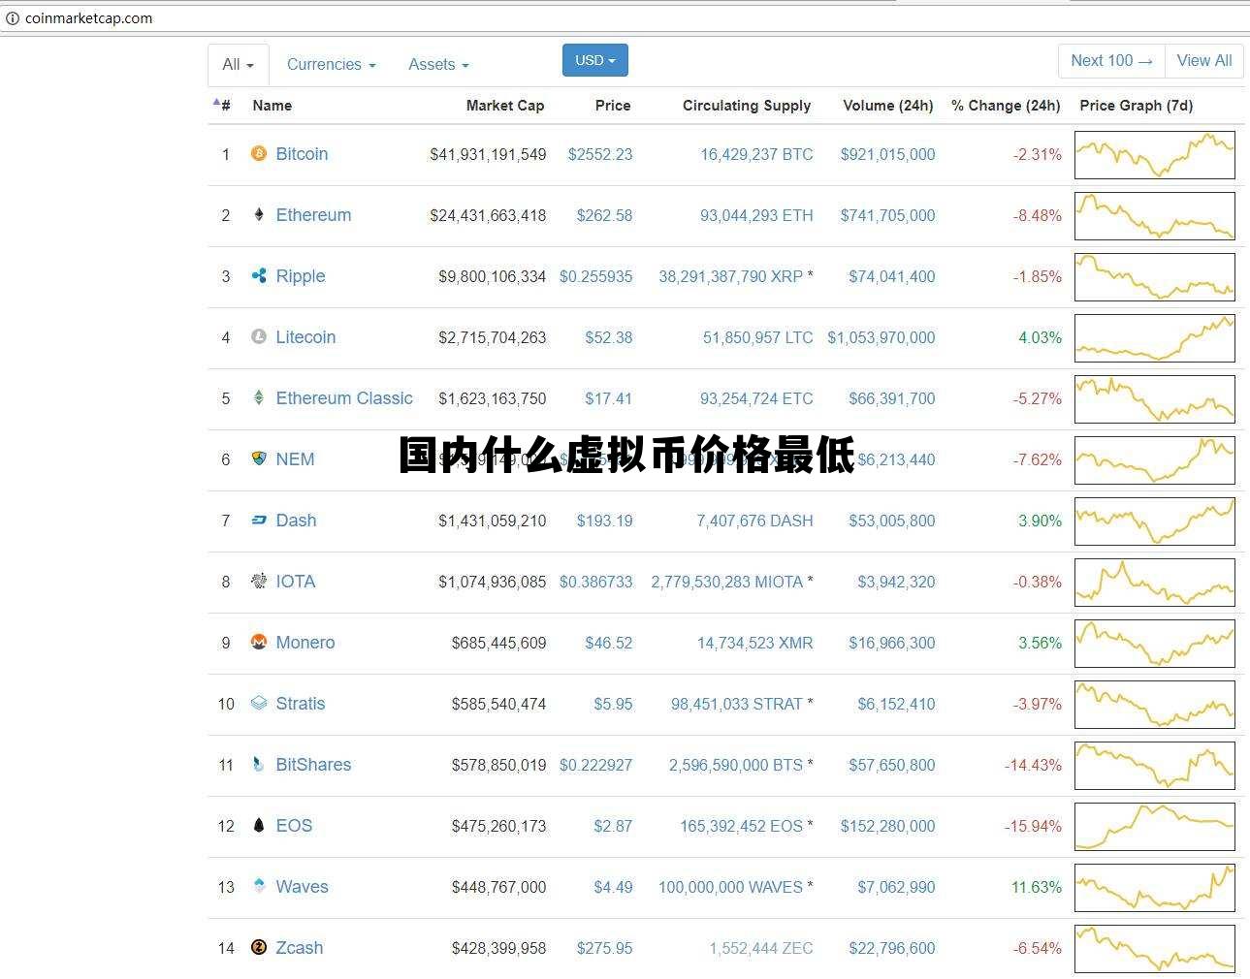Open EOS 7d price graph
Image resolution: width=1250 pixels, height=979 pixels.
pyautogui.click(x=1154, y=826)
